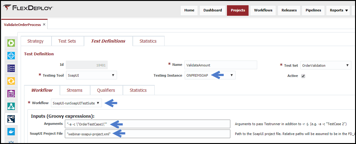Expand the Test Set OrderValidation dropdown

[x=326, y=65]
